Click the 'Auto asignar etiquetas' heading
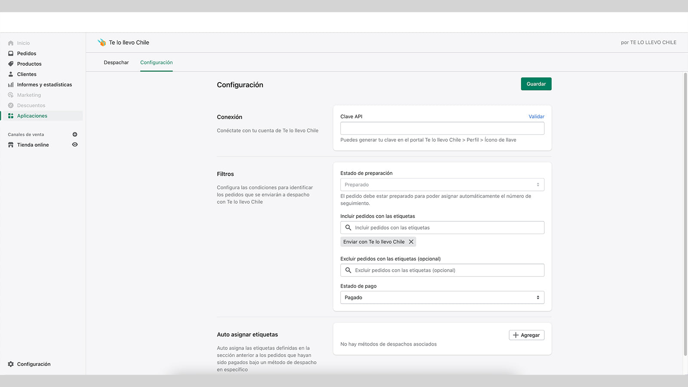The height and width of the screenshot is (387, 688). click(x=247, y=335)
